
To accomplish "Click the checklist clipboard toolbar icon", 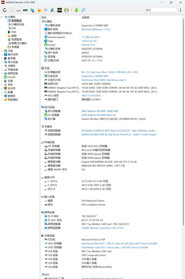I will click(46, 10).
